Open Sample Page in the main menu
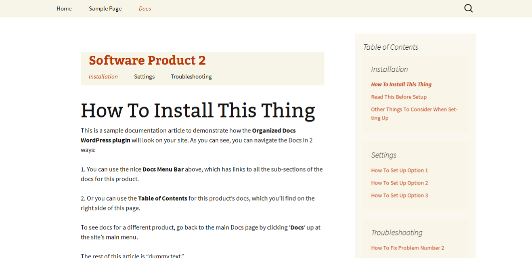This screenshot has height=258, width=532. 105,8
